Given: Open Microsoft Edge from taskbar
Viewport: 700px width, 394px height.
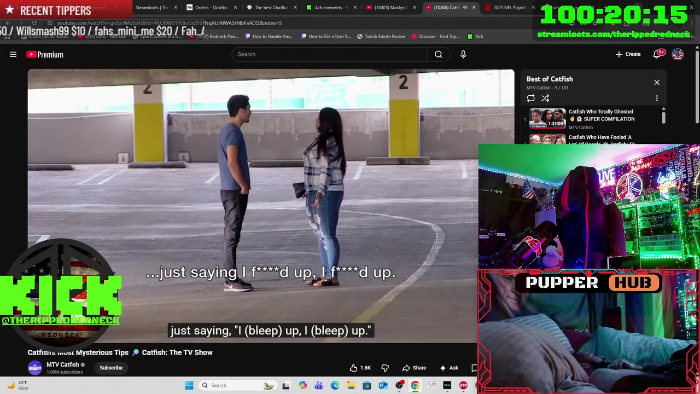Looking at the screenshot, I should 335,385.
